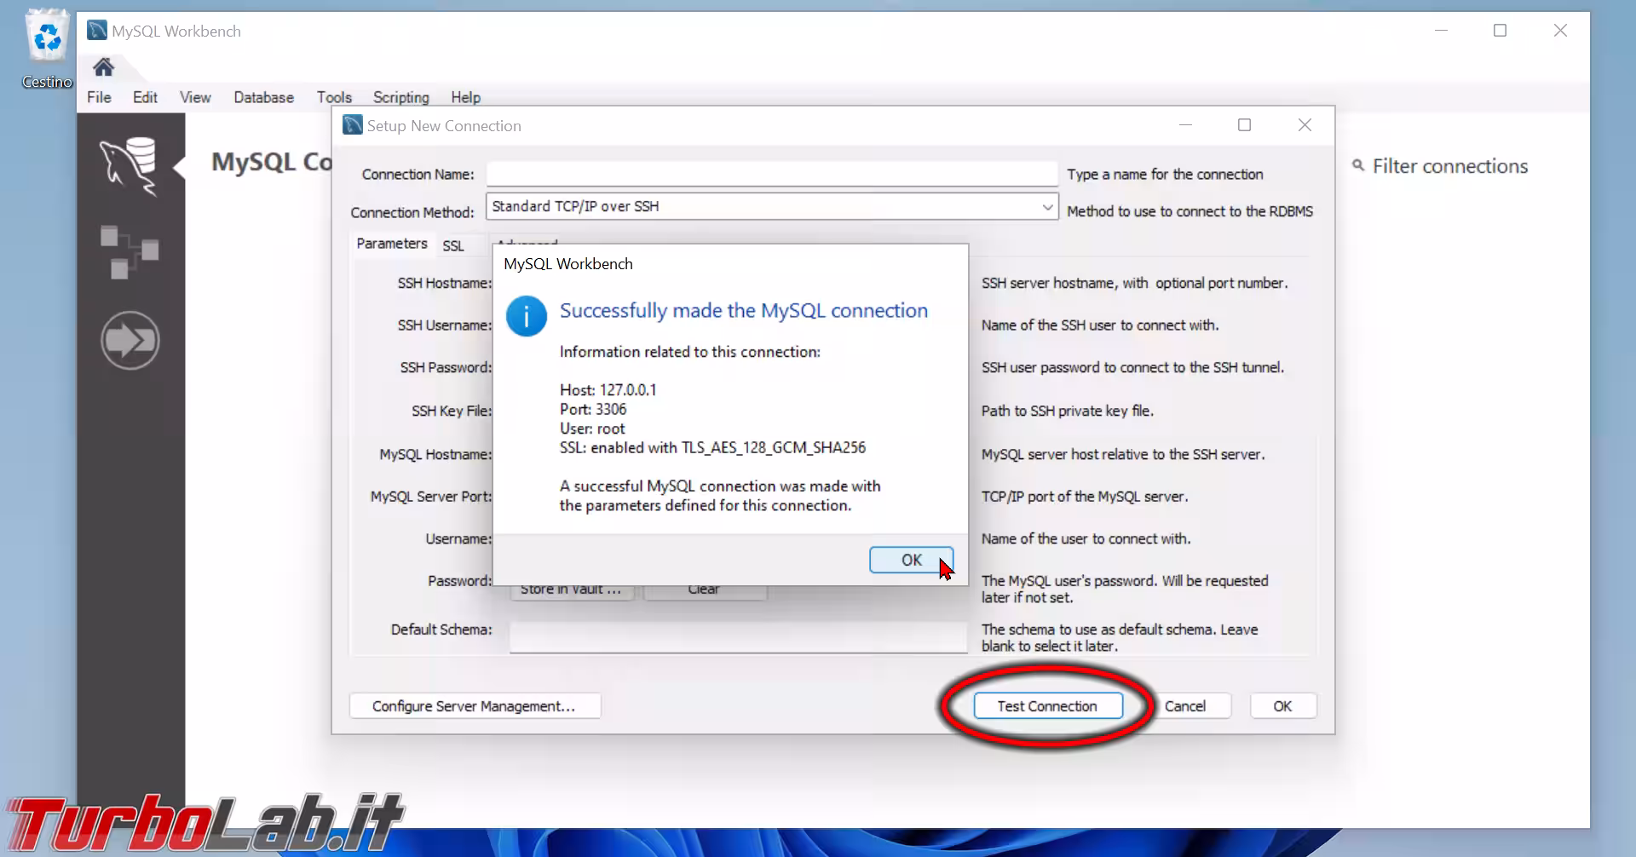Close the Setup New Connection dialog

[x=1305, y=125]
